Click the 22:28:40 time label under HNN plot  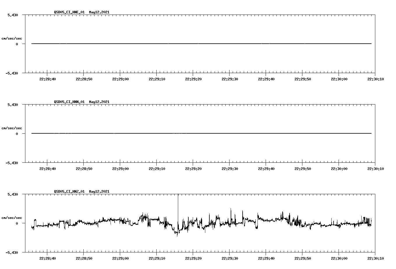(48, 169)
